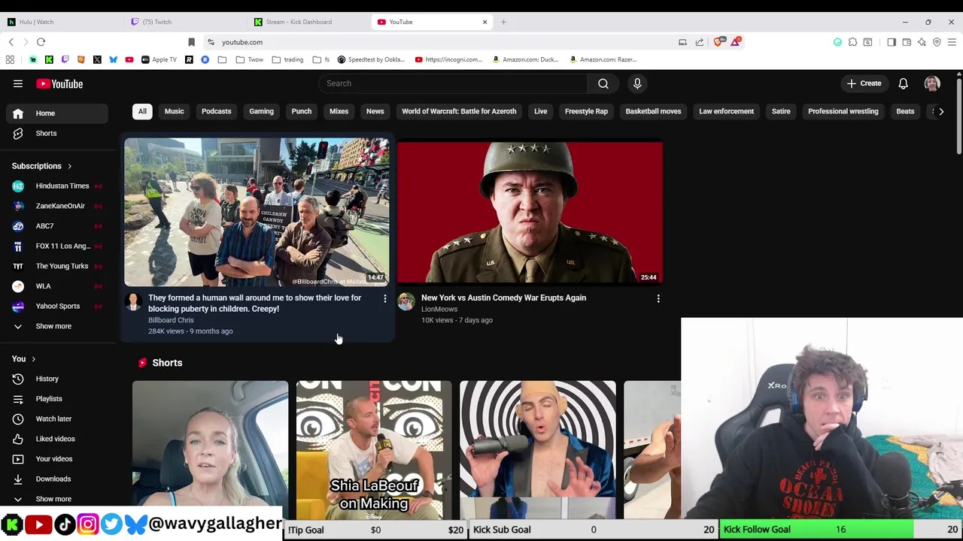Open Shia LaBeouf short thumbnail
This screenshot has width=963, height=541.
point(374,450)
